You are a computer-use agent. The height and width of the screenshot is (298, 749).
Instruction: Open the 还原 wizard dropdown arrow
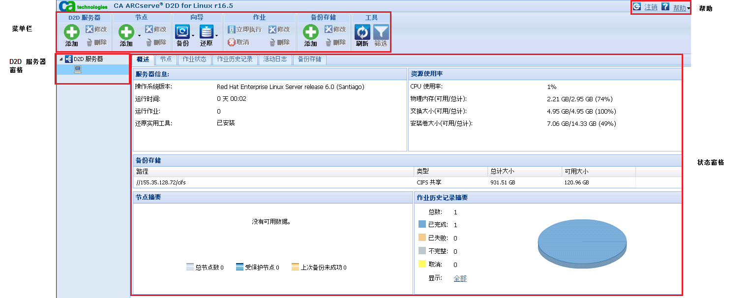[216, 36]
